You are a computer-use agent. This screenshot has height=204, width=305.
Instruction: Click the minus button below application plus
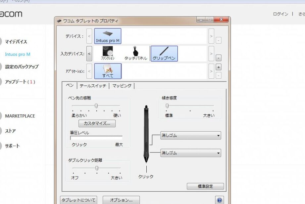[219, 75]
